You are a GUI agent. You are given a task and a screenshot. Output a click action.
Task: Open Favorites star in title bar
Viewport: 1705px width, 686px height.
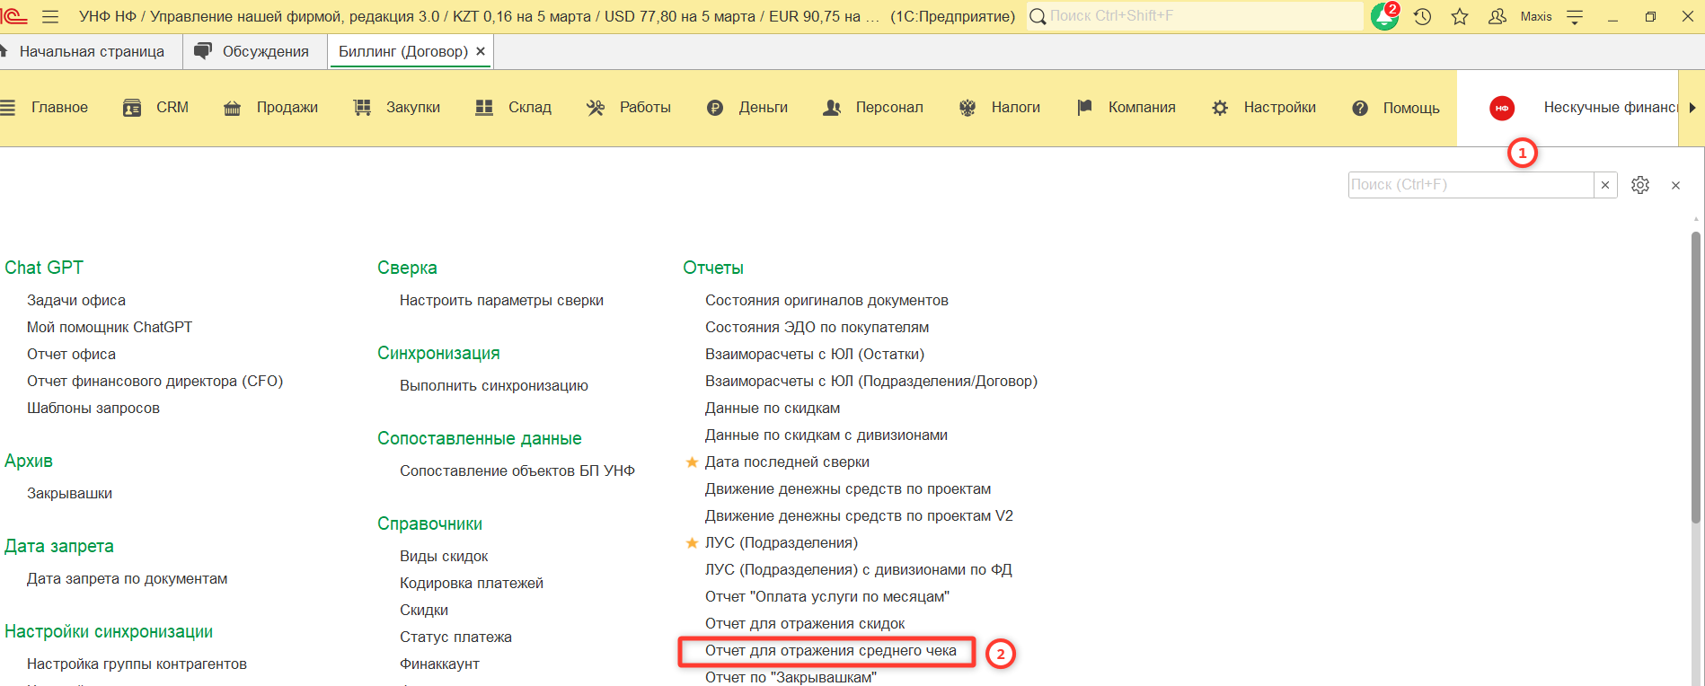click(x=1460, y=16)
